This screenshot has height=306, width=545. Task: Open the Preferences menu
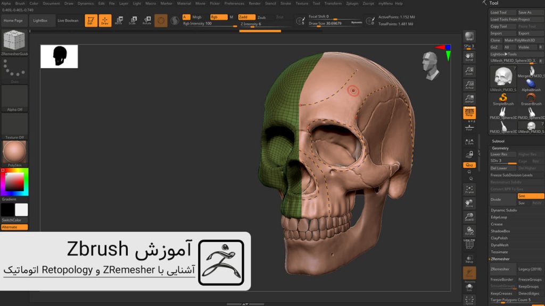(x=234, y=4)
